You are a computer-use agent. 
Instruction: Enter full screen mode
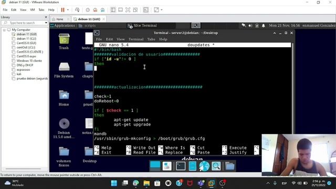pos(128,10)
